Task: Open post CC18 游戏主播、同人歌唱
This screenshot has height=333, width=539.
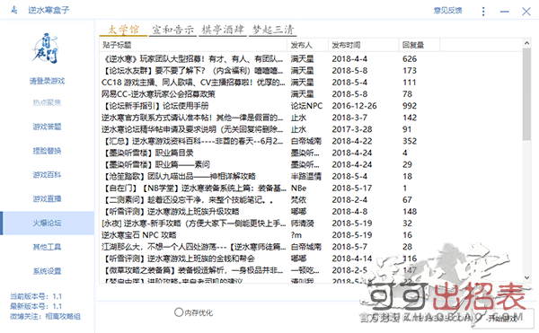Action: tap(193, 83)
